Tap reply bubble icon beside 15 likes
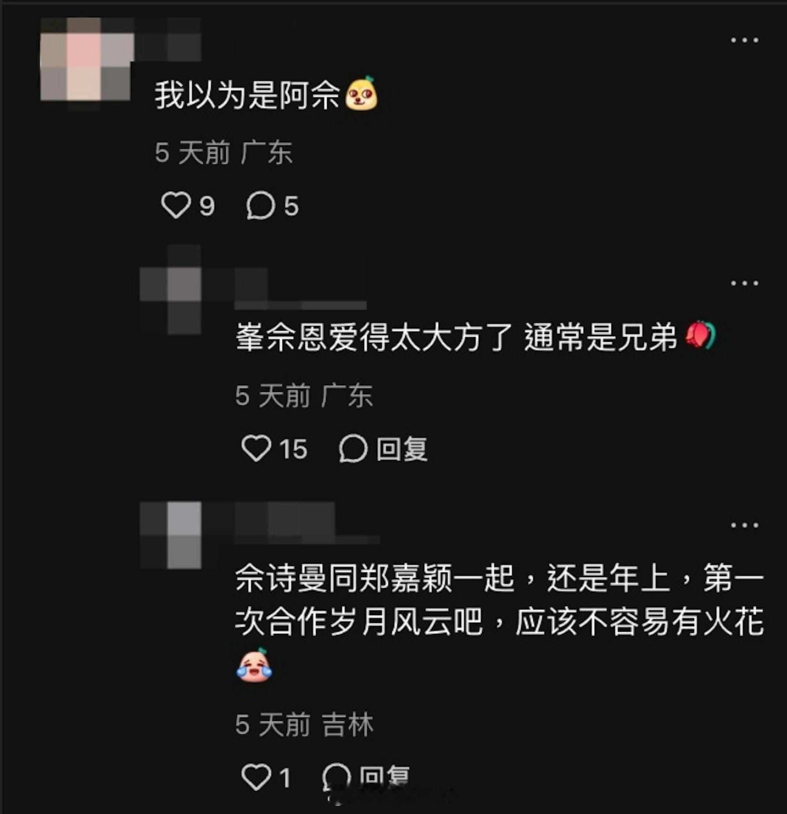The image size is (787, 814). [x=353, y=449]
